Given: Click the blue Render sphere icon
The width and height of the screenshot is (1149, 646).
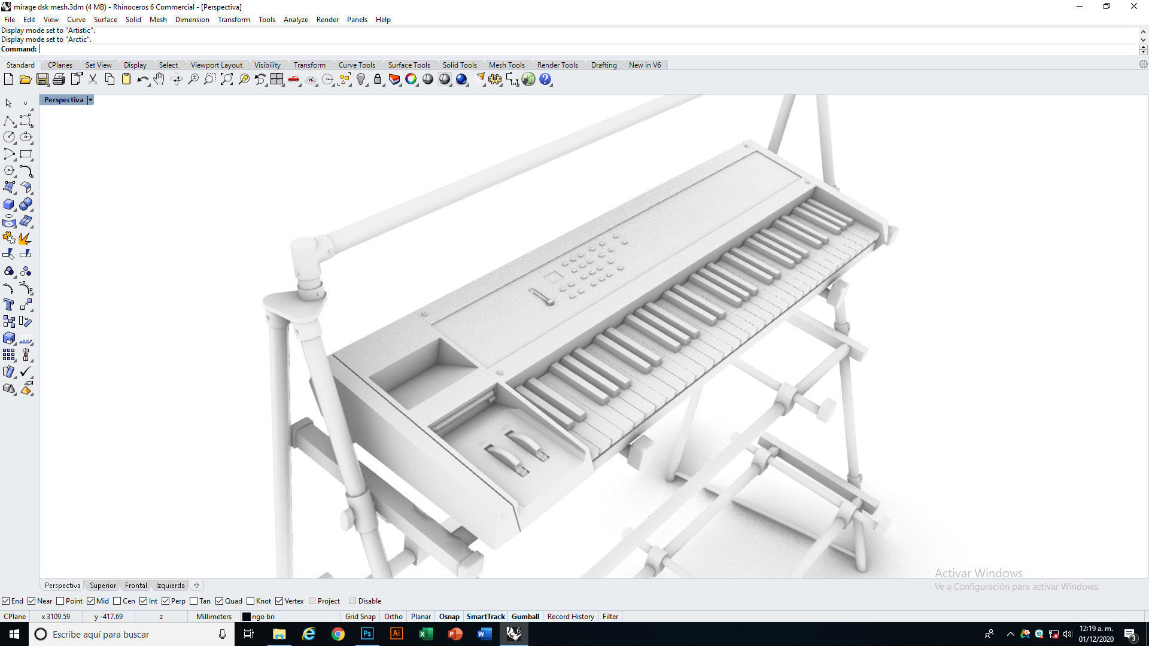Looking at the screenshot, I should [x=461, y=79].
